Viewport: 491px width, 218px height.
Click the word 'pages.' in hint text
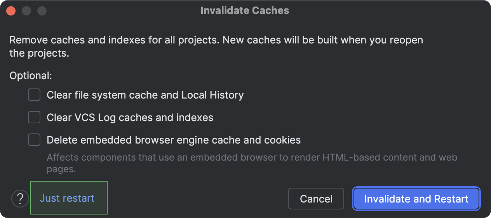pyautogui.click(x=61, y=170)
